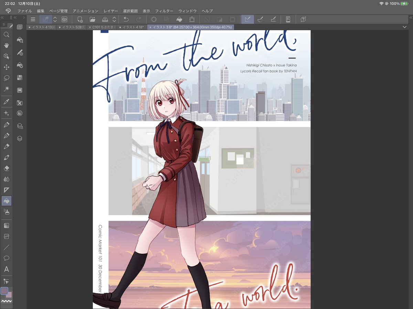This screenshot has width=413, height=309.
Task: Open the smartphone connection icon
Action: coord(288,20)
